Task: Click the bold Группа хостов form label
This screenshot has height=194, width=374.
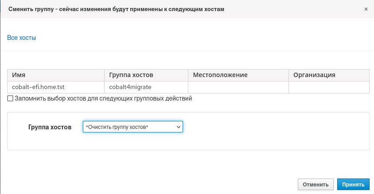Action: pos(50,127)
